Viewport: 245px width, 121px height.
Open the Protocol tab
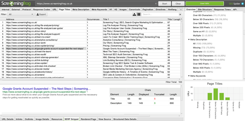point(27,10)
